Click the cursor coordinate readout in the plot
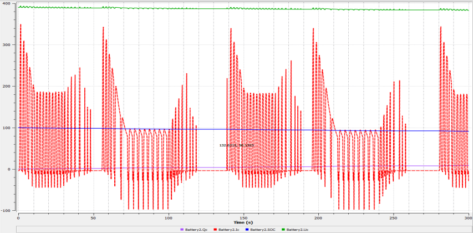The width and height of the screenshot is (473, 233). 237,145
